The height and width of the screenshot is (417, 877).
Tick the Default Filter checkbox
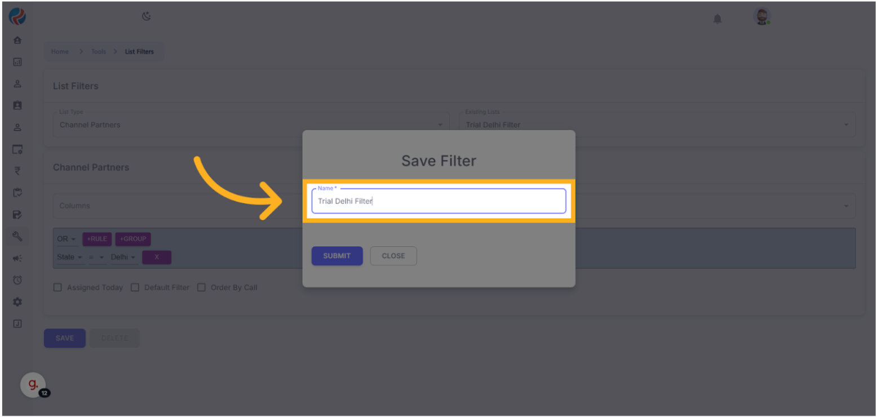coord(135,287)
